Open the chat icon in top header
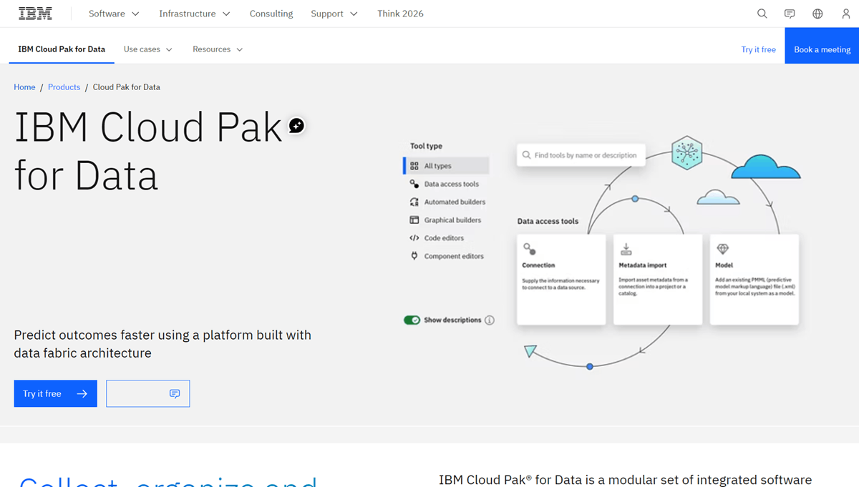The height and width of the screenshot is (487, 859). [x=790, y=14]
